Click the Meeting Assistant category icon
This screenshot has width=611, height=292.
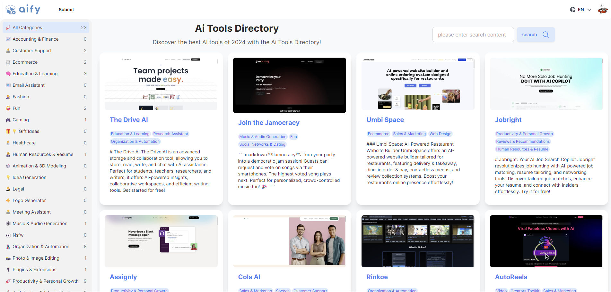pyautogui.click(x=8, y=212)
